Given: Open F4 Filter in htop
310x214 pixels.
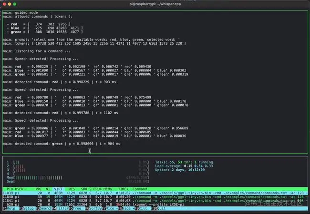Looking at the screenshot, I should (60, 208).
